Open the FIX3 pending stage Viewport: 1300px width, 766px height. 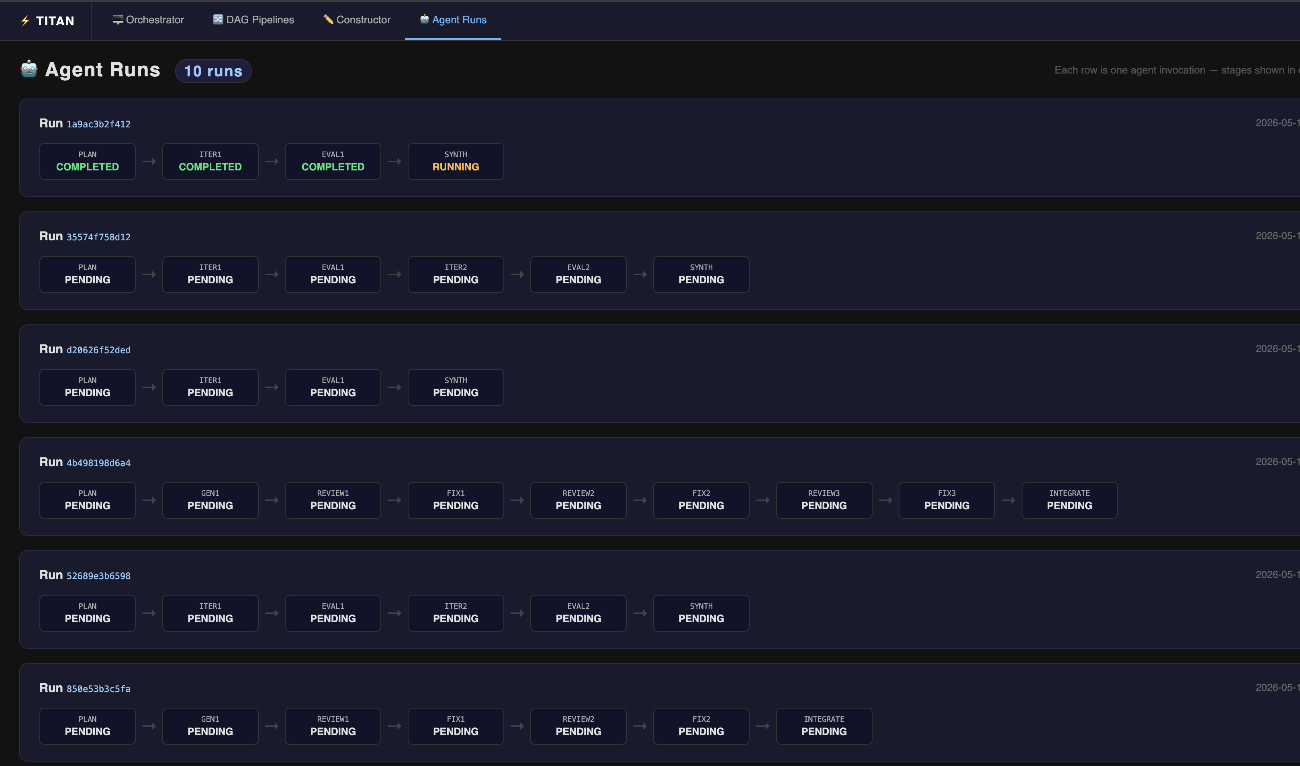[947, 501]
